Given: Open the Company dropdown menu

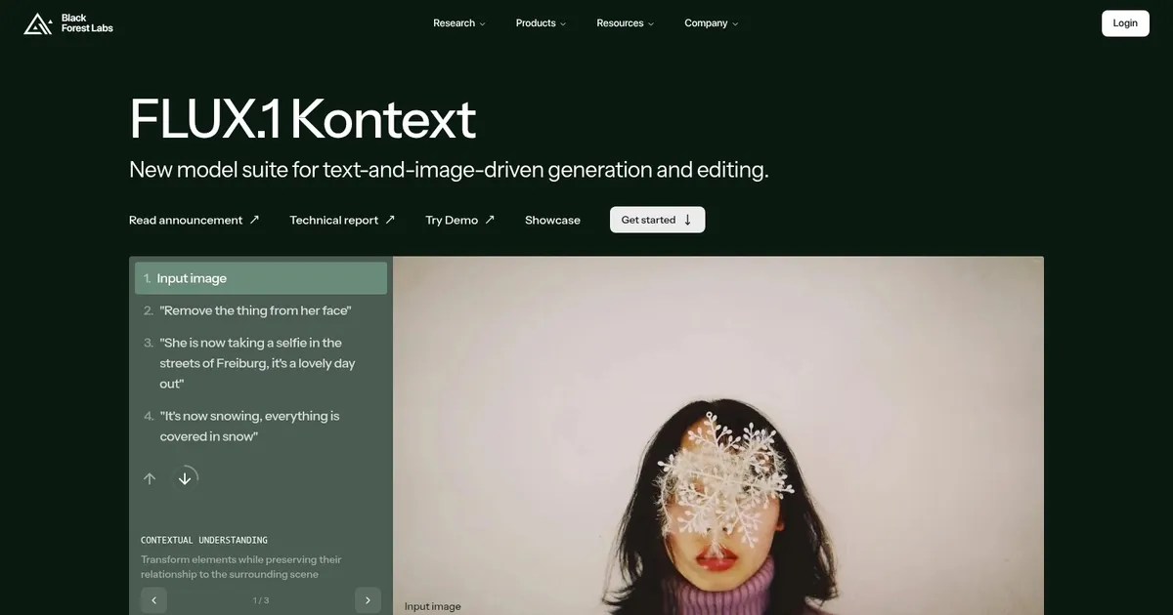Looking at the screenshot, I should click(x=712, y=23).
